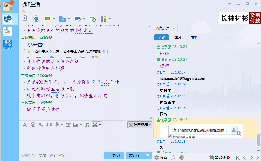The image size is (261, 161).
Task: Click the 发送(S) button
Action: (135, 155)
